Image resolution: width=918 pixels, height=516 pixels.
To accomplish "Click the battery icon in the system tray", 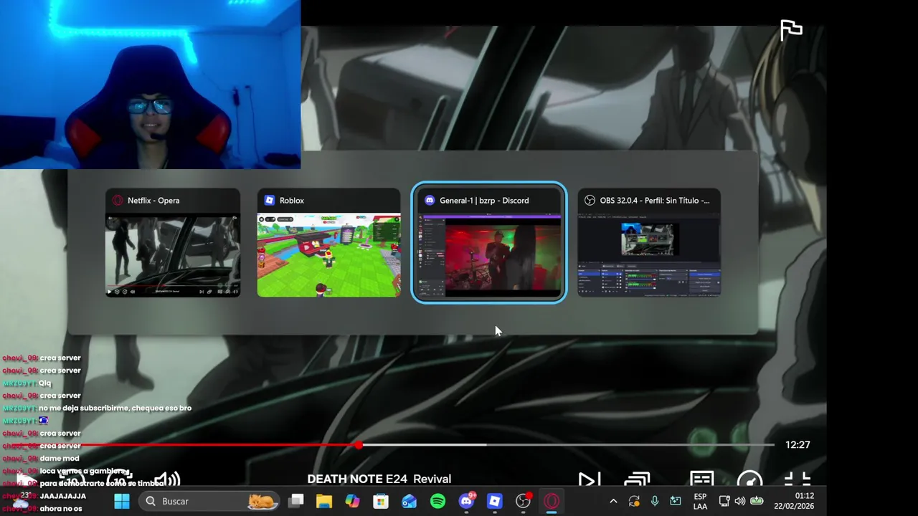I will (756, 501).
